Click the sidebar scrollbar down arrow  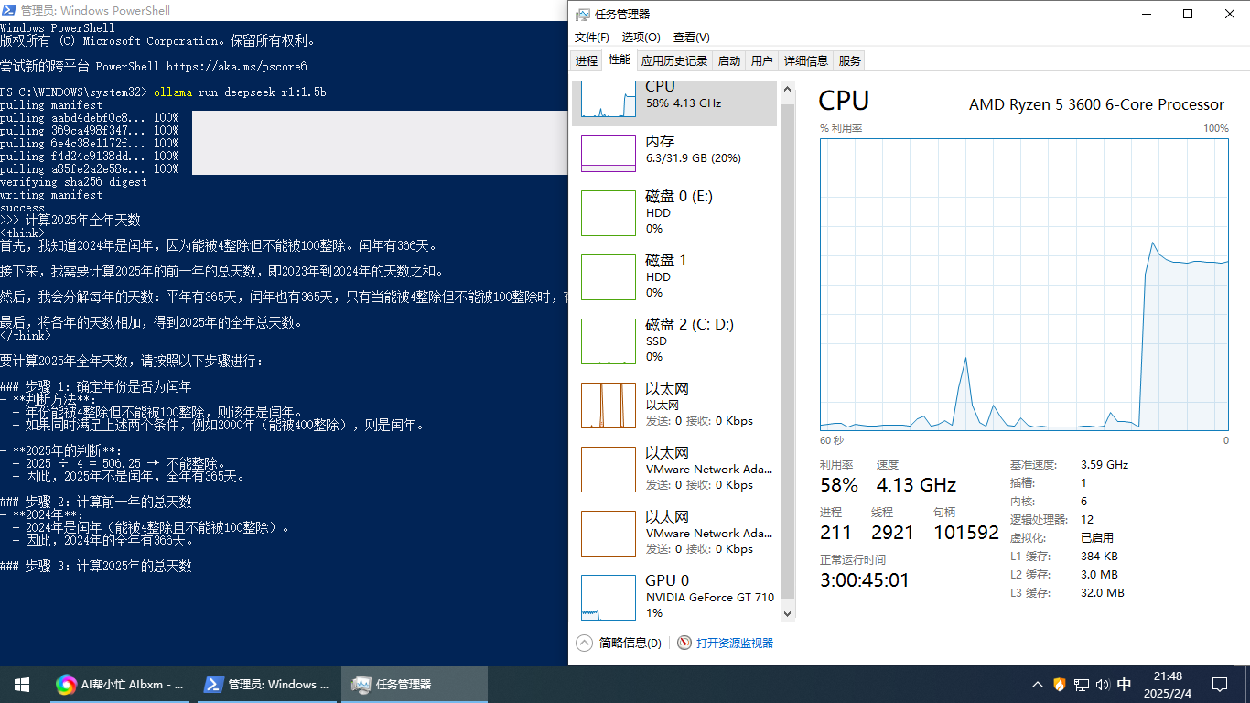[787, 615]
